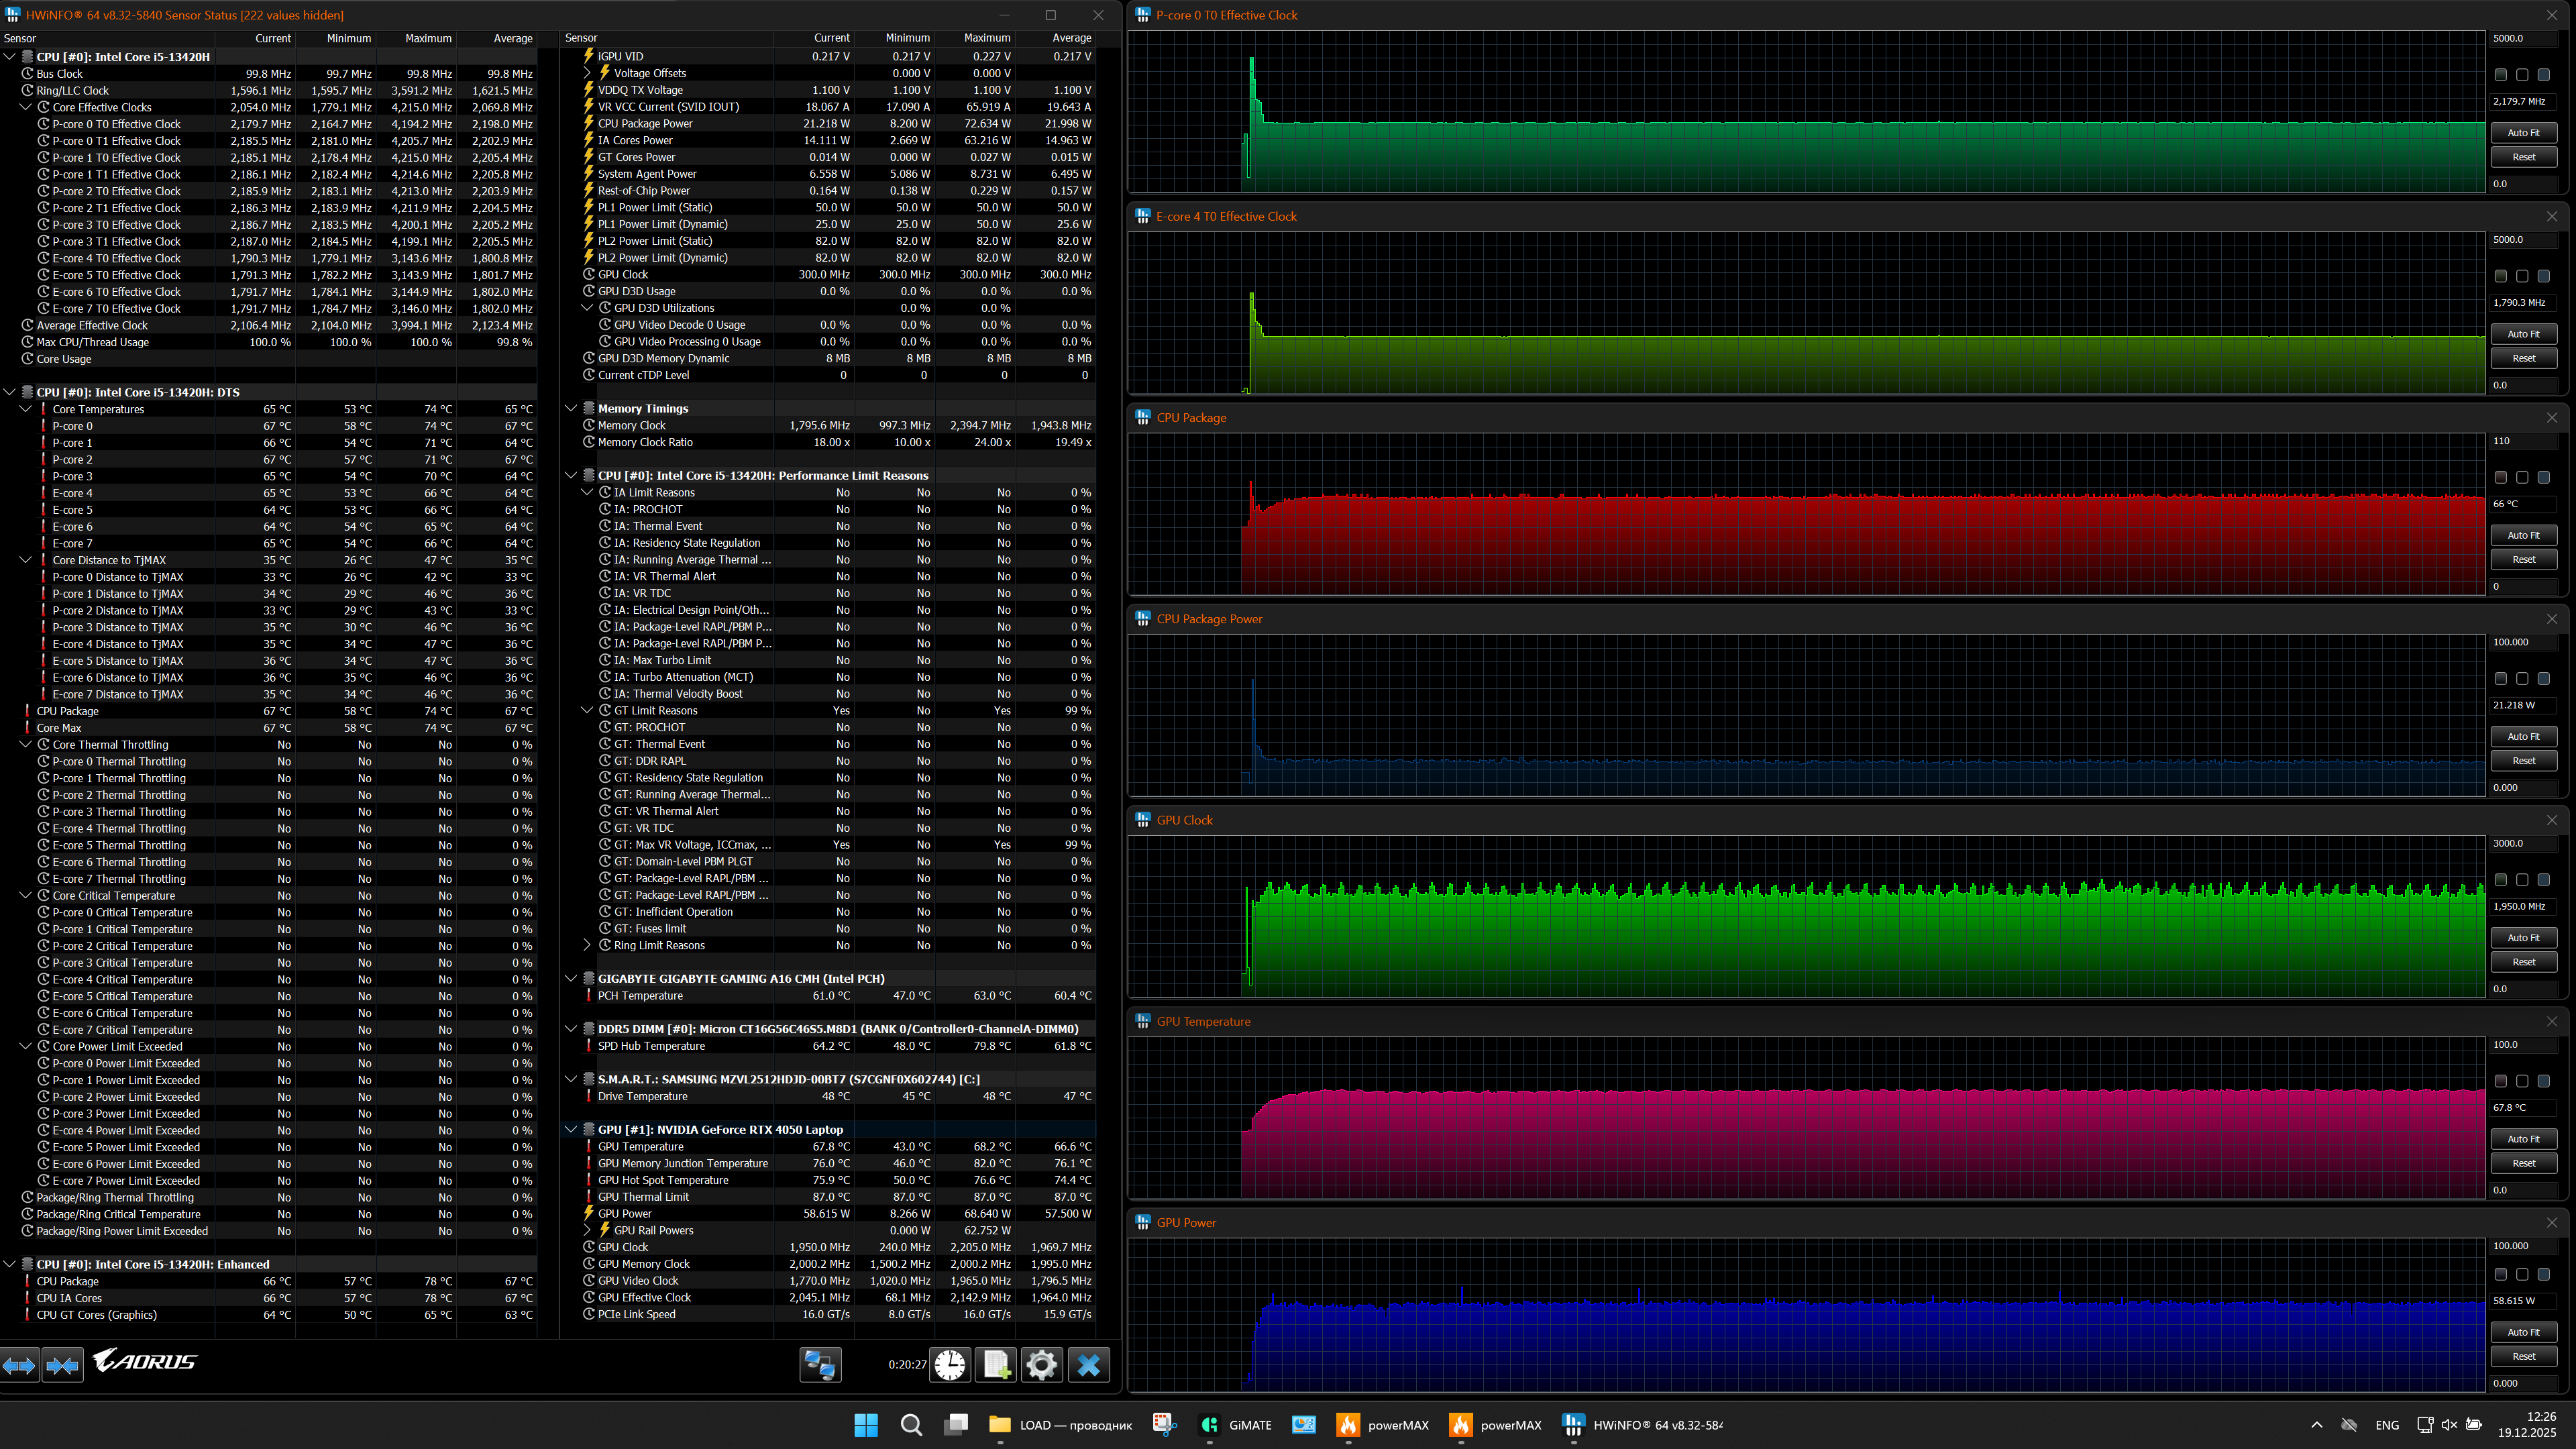The image size is (2576, 1449).
Task: Click the blue X close sensors icon
Action: (1089, 1365)
